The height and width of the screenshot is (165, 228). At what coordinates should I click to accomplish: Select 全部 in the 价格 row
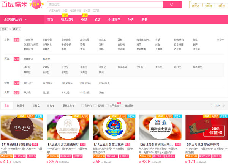point(16,83)
